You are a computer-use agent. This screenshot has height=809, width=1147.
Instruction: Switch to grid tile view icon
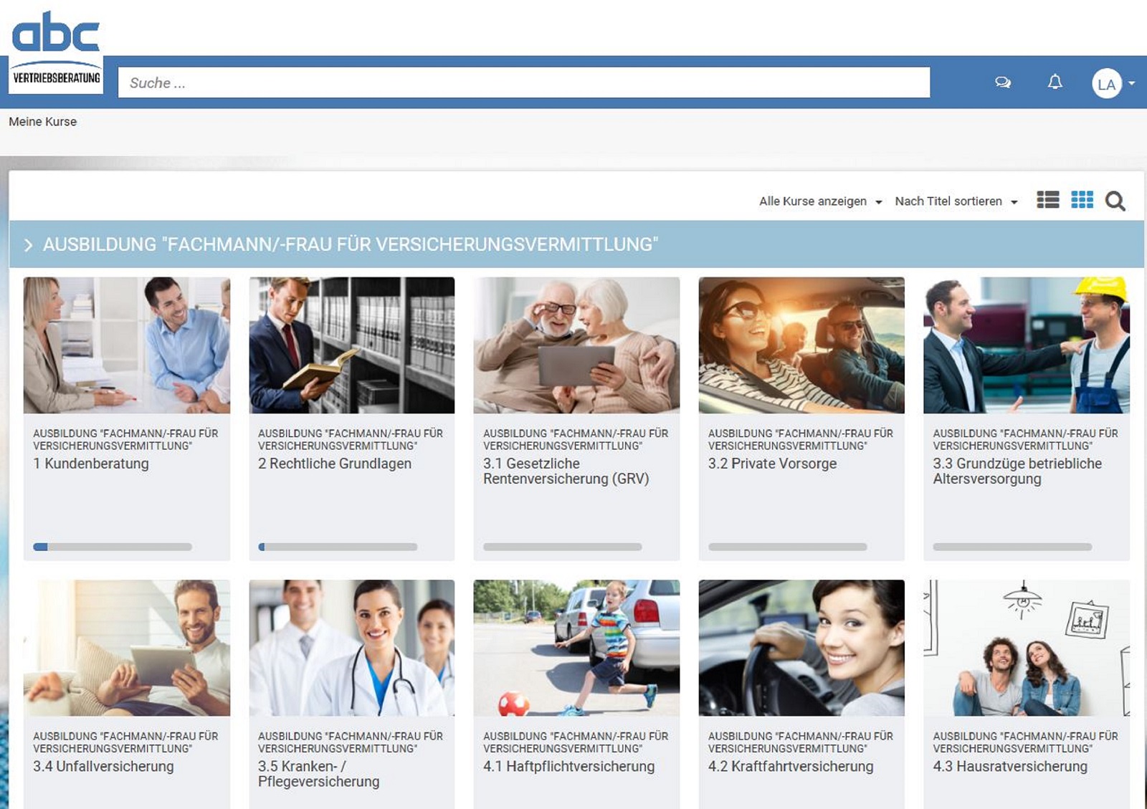(1082, 200)
